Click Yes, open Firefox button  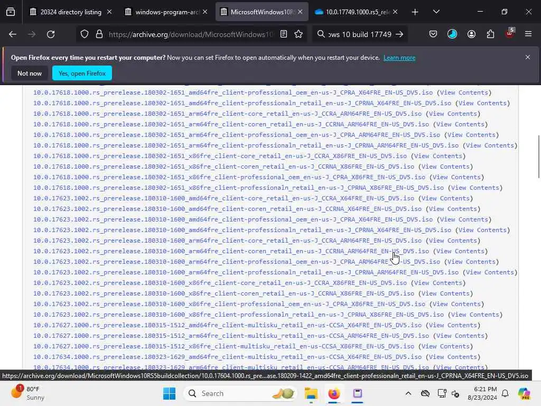click(82, 73)
